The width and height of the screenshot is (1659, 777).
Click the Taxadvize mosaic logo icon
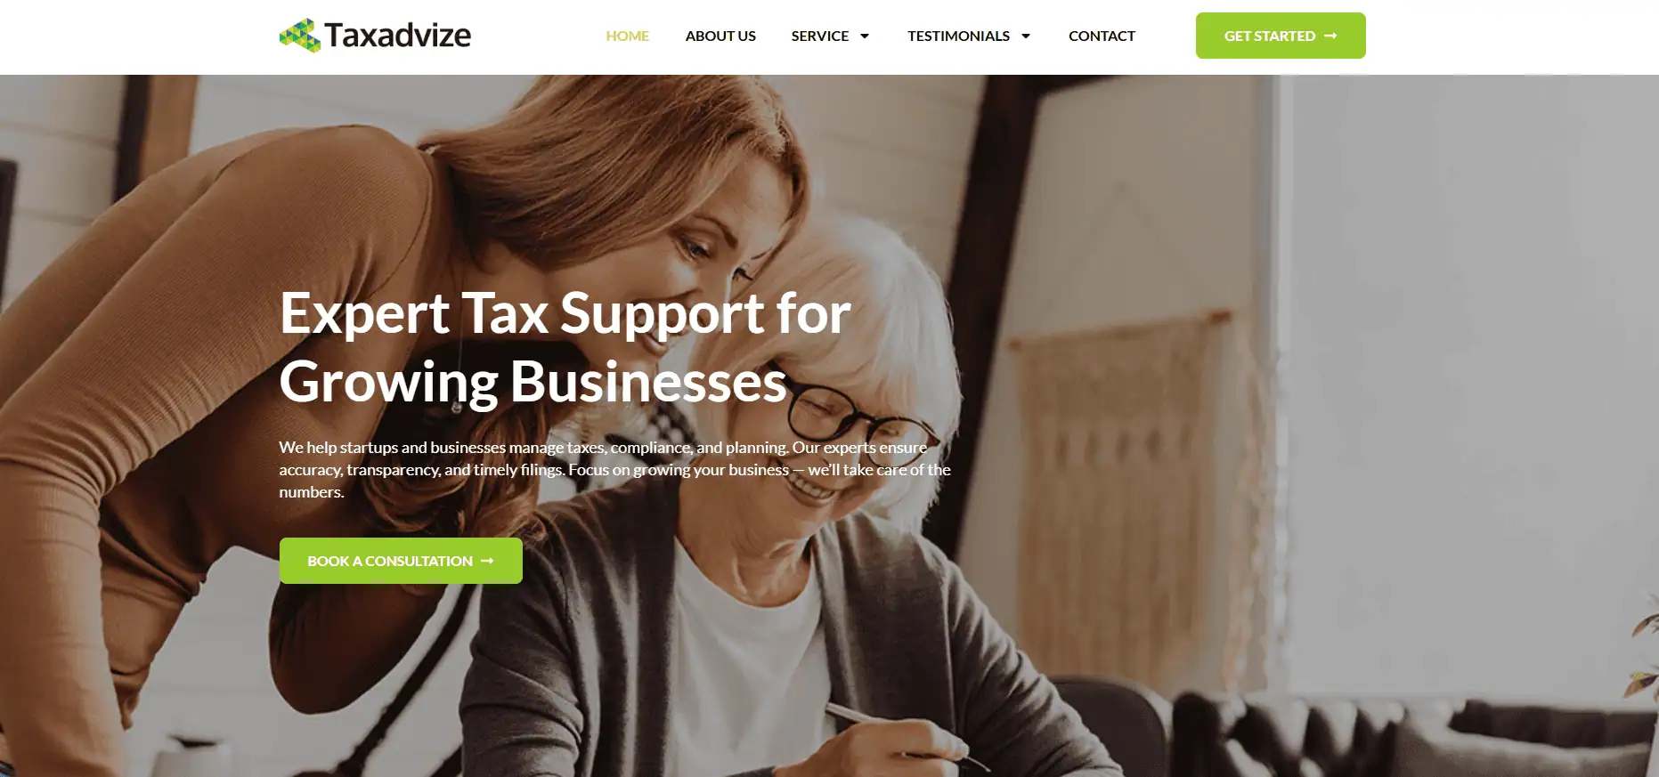pos(300,36)
